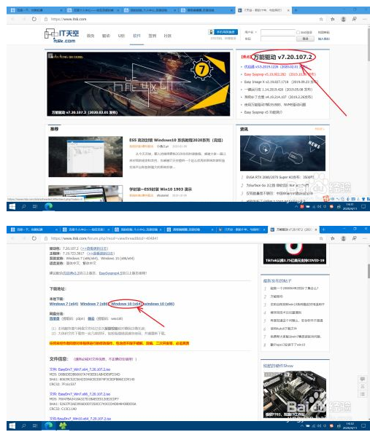Open the 万能驱动 banner image
The height and width of the screenshot is (432, 370).
138,84
